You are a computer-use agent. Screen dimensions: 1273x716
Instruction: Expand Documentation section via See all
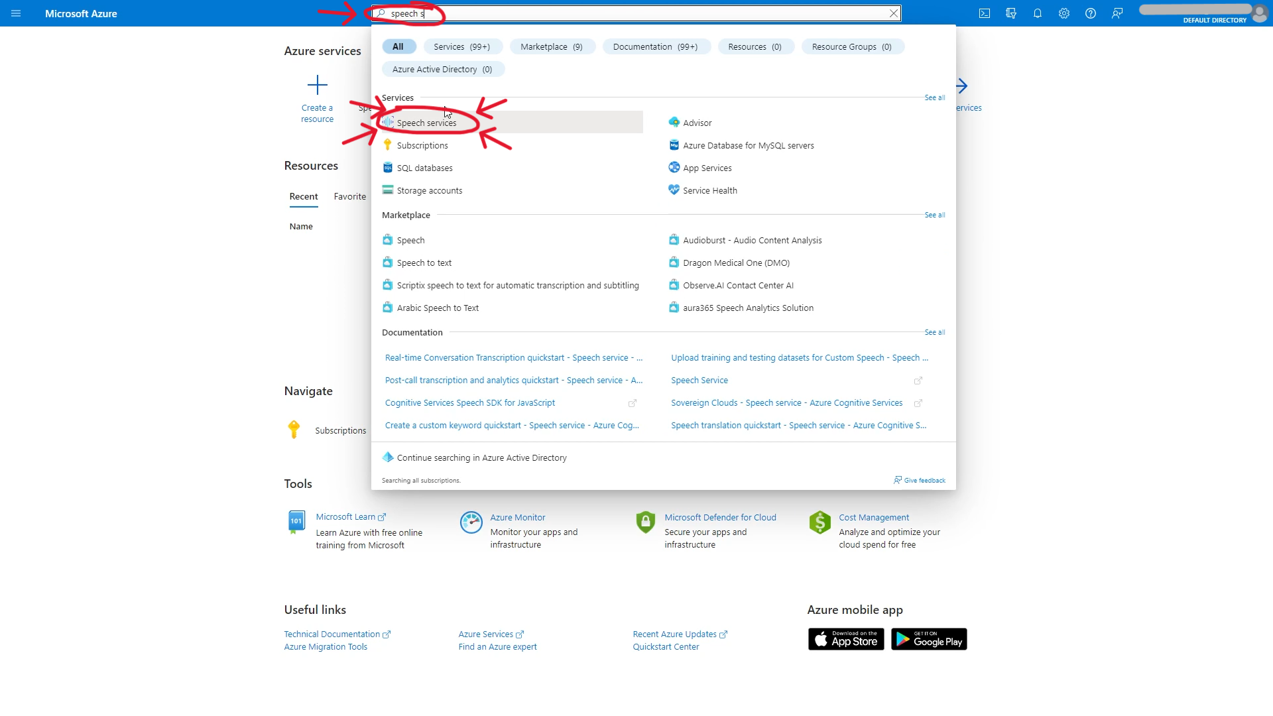coord(935,332)
